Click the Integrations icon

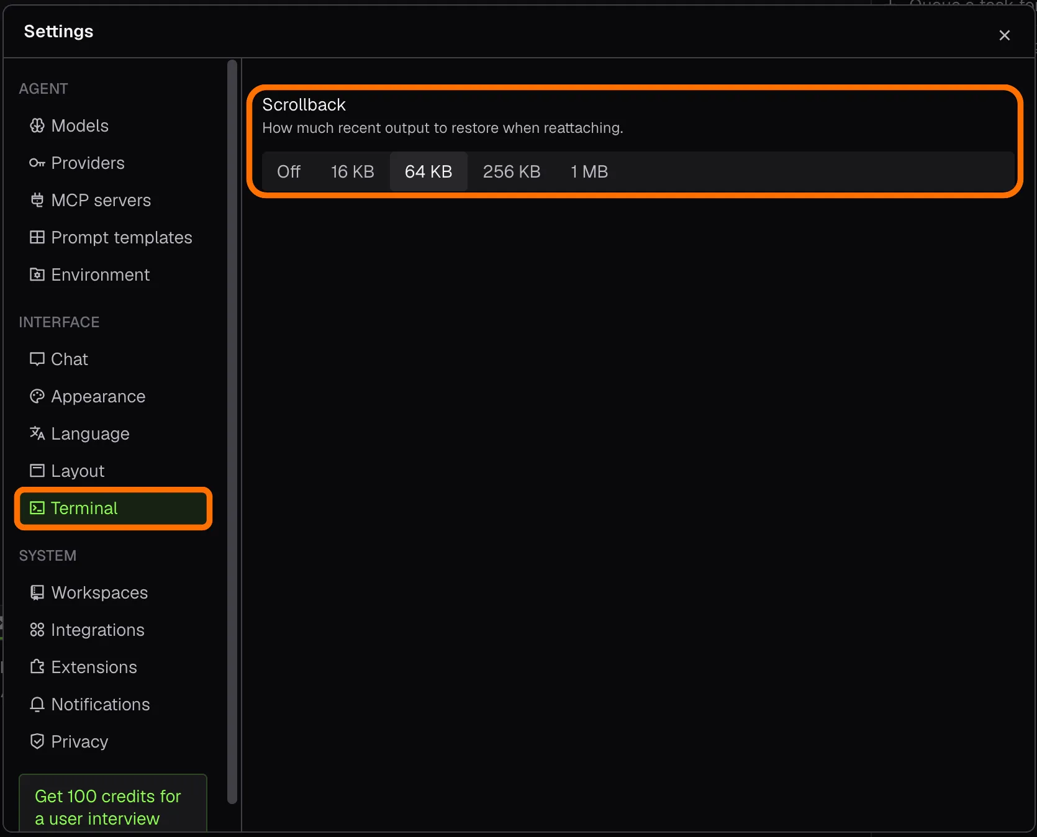tap(37, 630)
